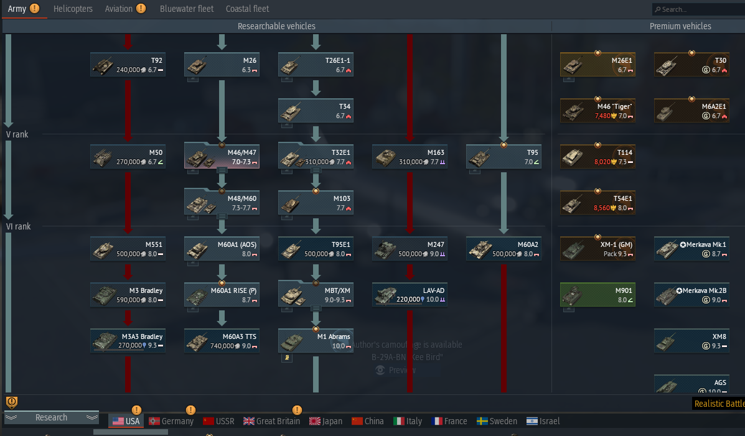Select the Germany nation tab
Viewport: 745px width, 436px height.
coord(171,421)
